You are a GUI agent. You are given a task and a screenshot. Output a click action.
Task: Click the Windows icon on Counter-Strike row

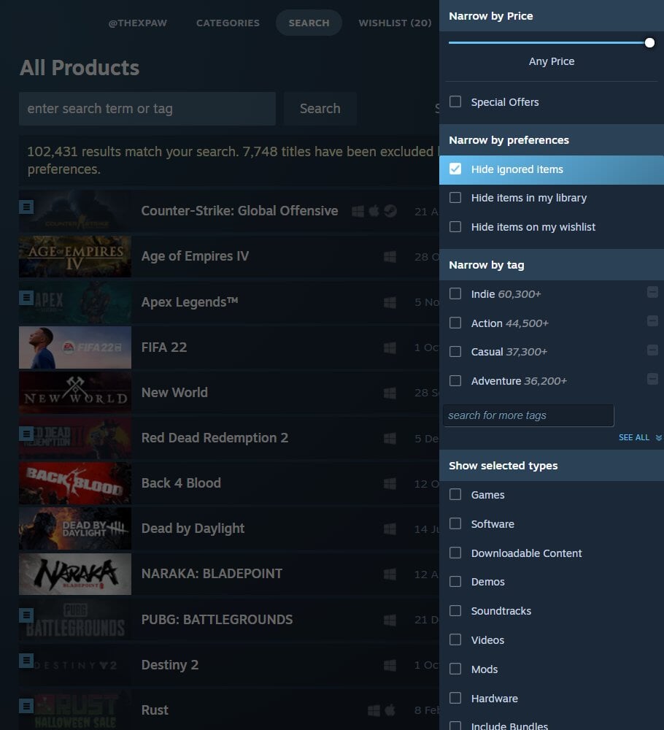[358, 212]
